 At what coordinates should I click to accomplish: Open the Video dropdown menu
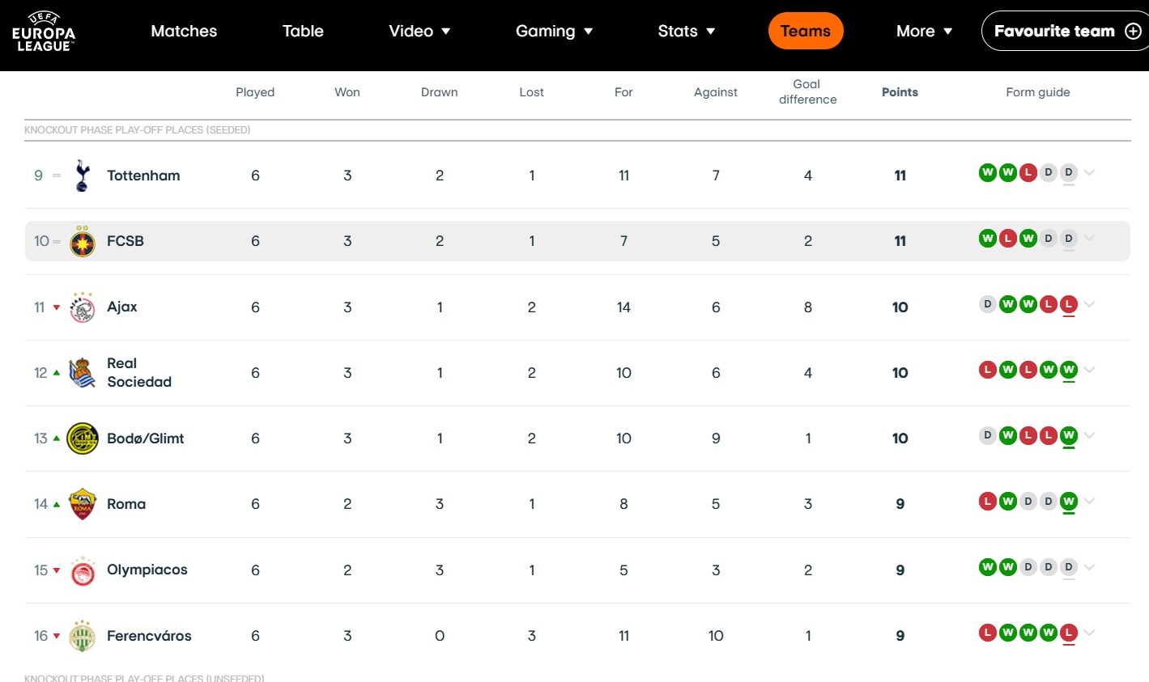coord(419,32)
